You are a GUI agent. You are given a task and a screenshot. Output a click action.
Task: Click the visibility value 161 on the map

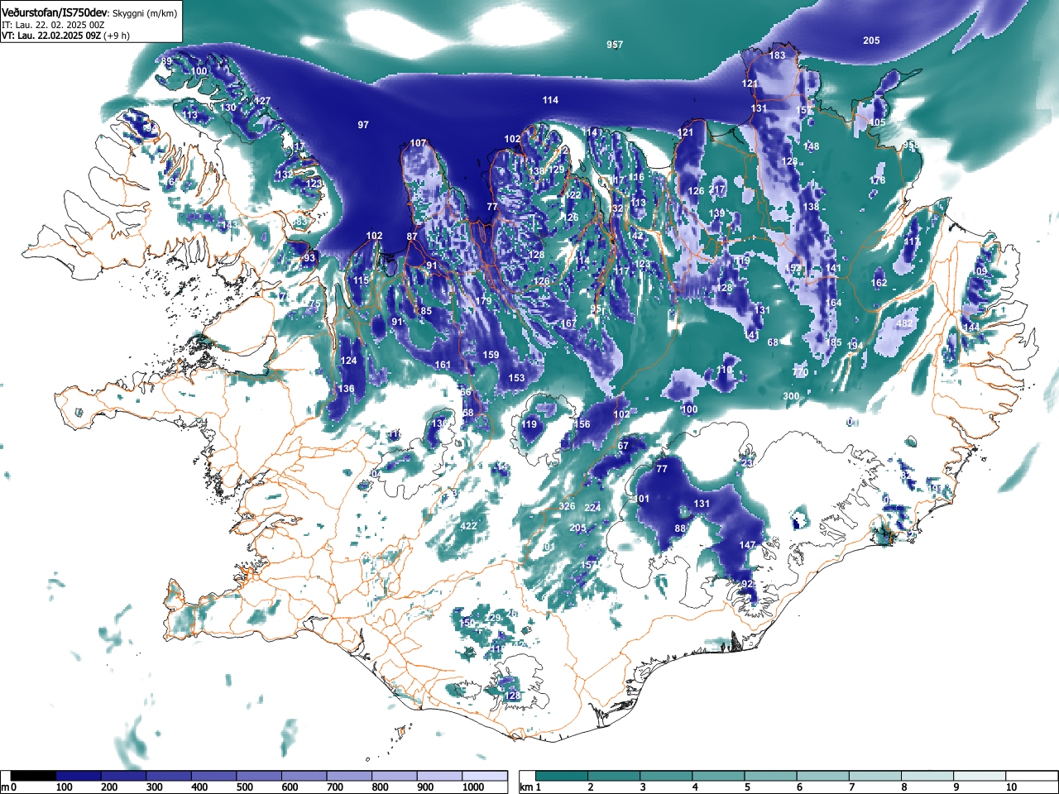(443, 365)
